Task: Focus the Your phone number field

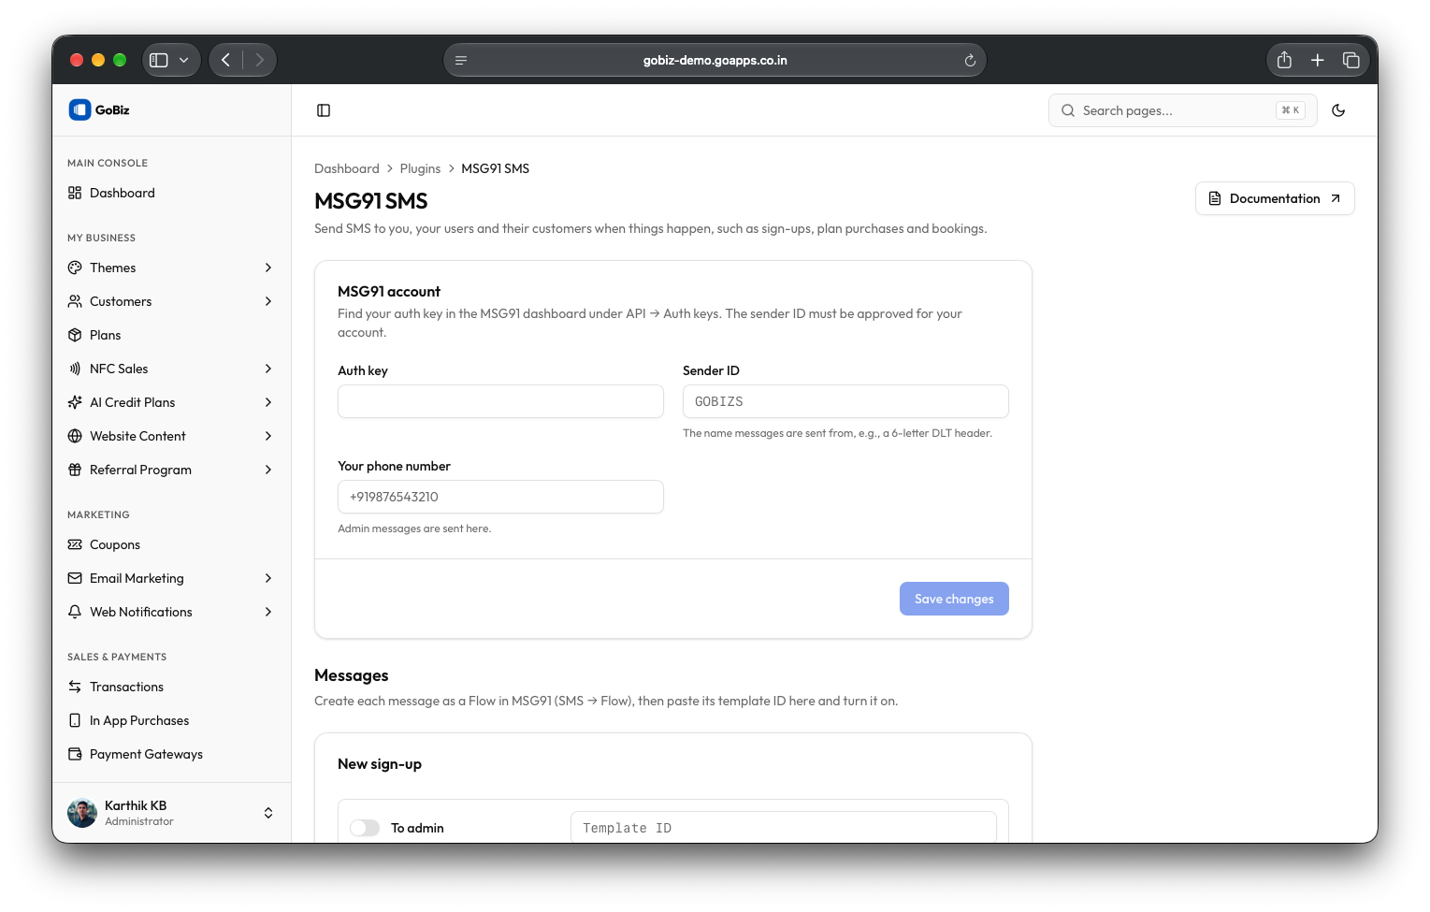Action: [500, 497]
